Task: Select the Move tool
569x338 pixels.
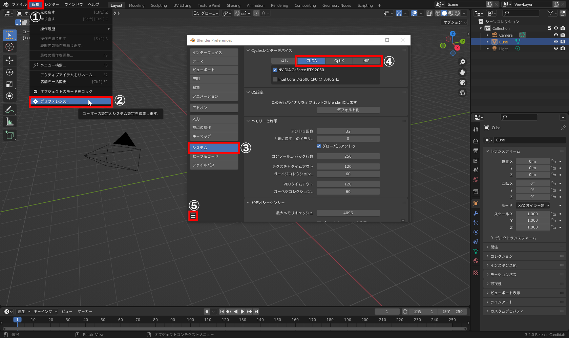Action: (9, 60)
